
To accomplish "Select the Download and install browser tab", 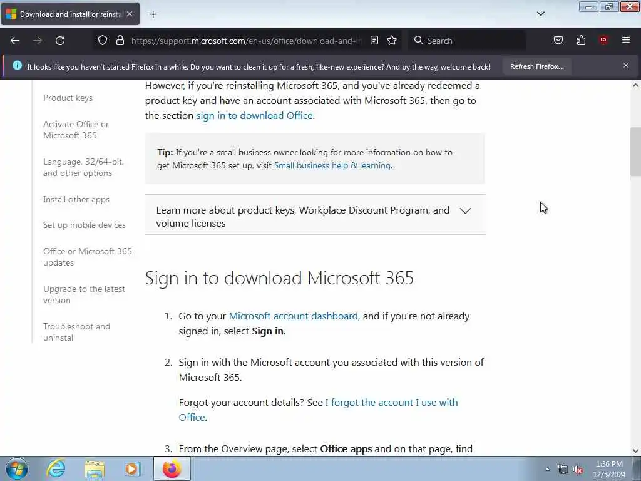I will (70, 14).
